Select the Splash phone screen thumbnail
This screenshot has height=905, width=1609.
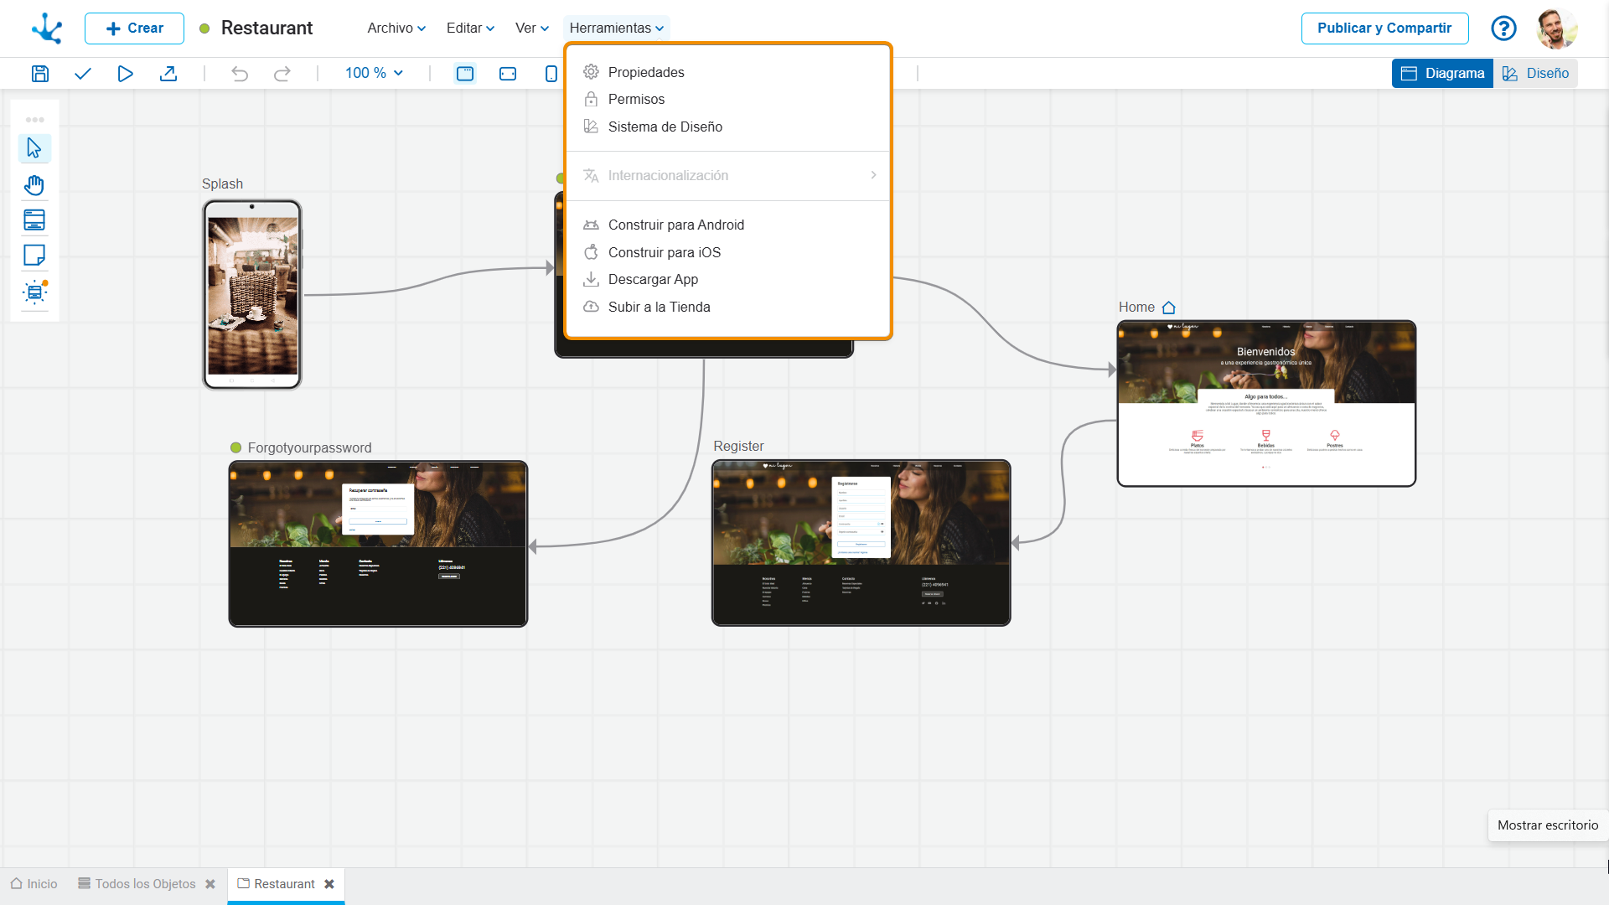tap(252, 295)
